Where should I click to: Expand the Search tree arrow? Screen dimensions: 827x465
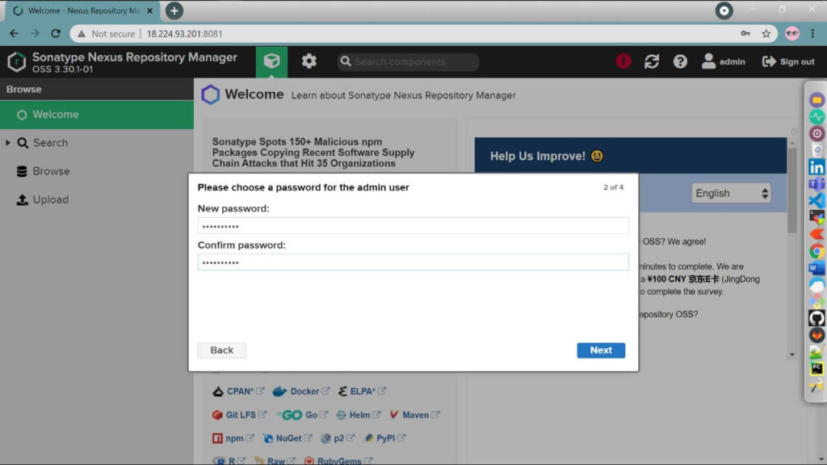(x=8, y=143)
